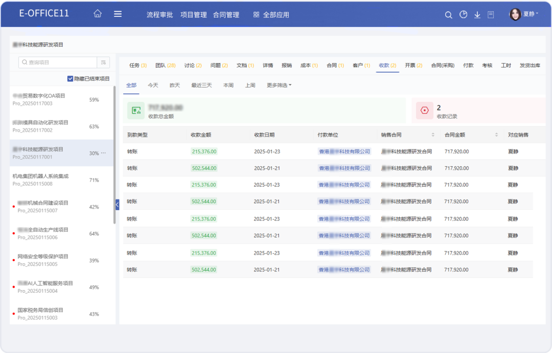Click the download icon in header
Image resolution: width=552 pixels, height=353 pixels.
tap(477, 15)
